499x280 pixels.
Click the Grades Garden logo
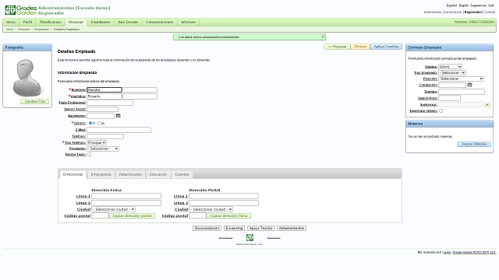21,10
